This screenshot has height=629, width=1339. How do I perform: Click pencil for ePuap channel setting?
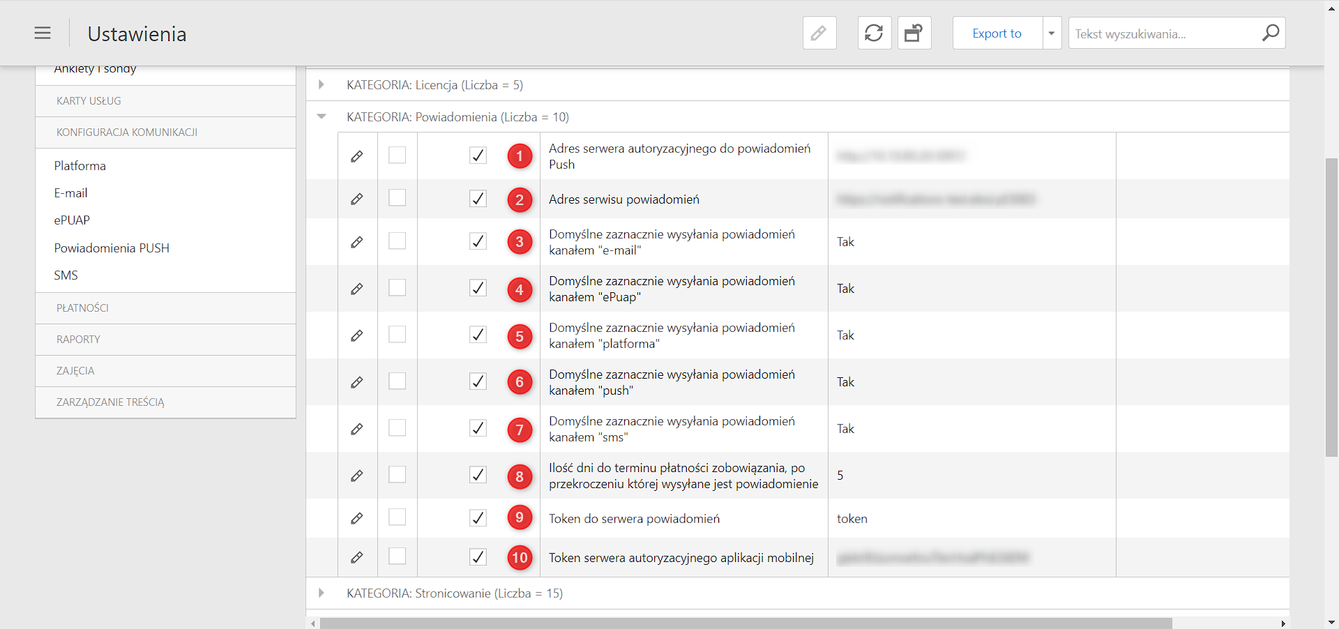(356, 289)
